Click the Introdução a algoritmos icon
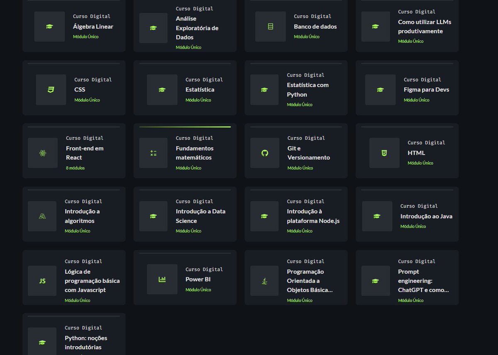Screen dimensions: 498x355 (x=42, y=216)
